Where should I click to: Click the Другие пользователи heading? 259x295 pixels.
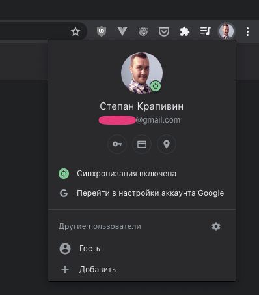pos(100,226)
